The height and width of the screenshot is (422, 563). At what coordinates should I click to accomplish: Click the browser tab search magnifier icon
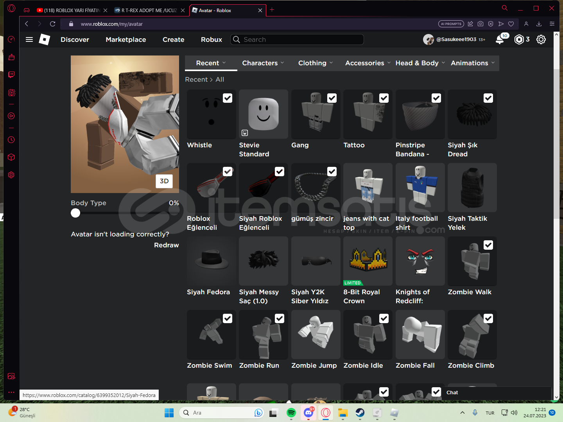click(x=505, y=8)
